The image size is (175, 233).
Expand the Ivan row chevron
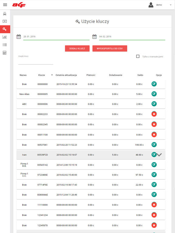[x=159, y=155]
